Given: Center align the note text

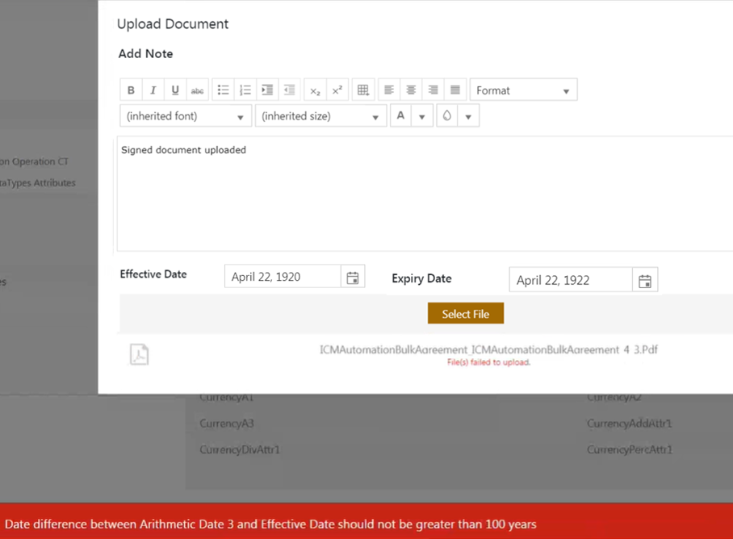Looking at the screenshot, I should (x=411, y=90).
